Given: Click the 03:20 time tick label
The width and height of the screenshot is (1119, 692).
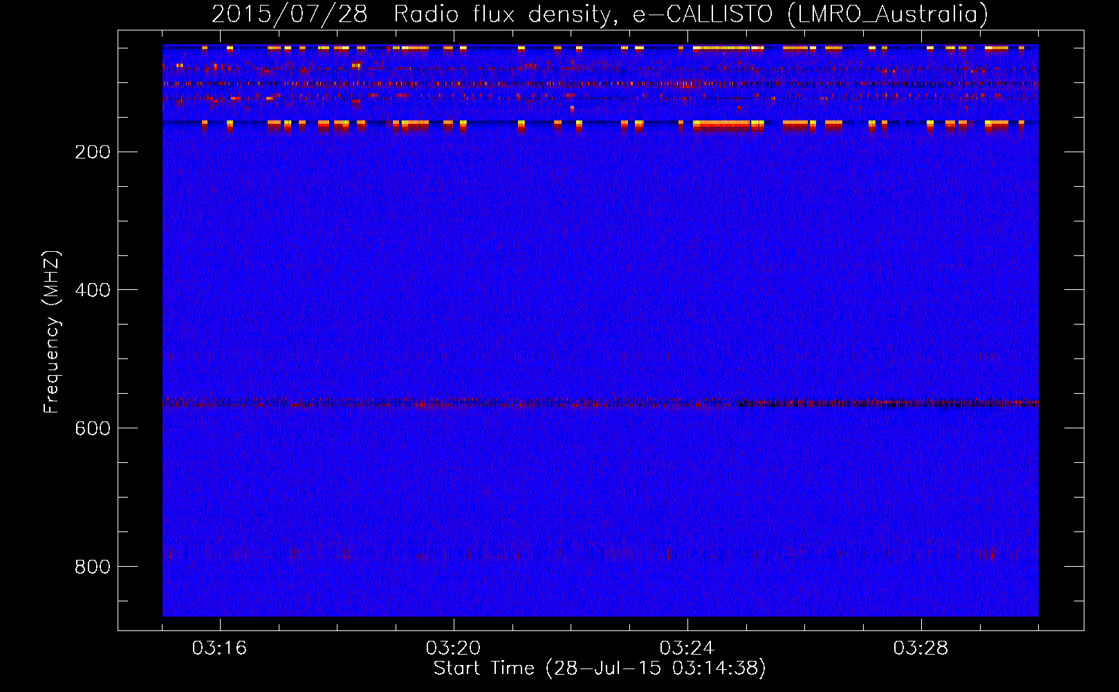Looking at the screenshot, I should pos(454,648).
